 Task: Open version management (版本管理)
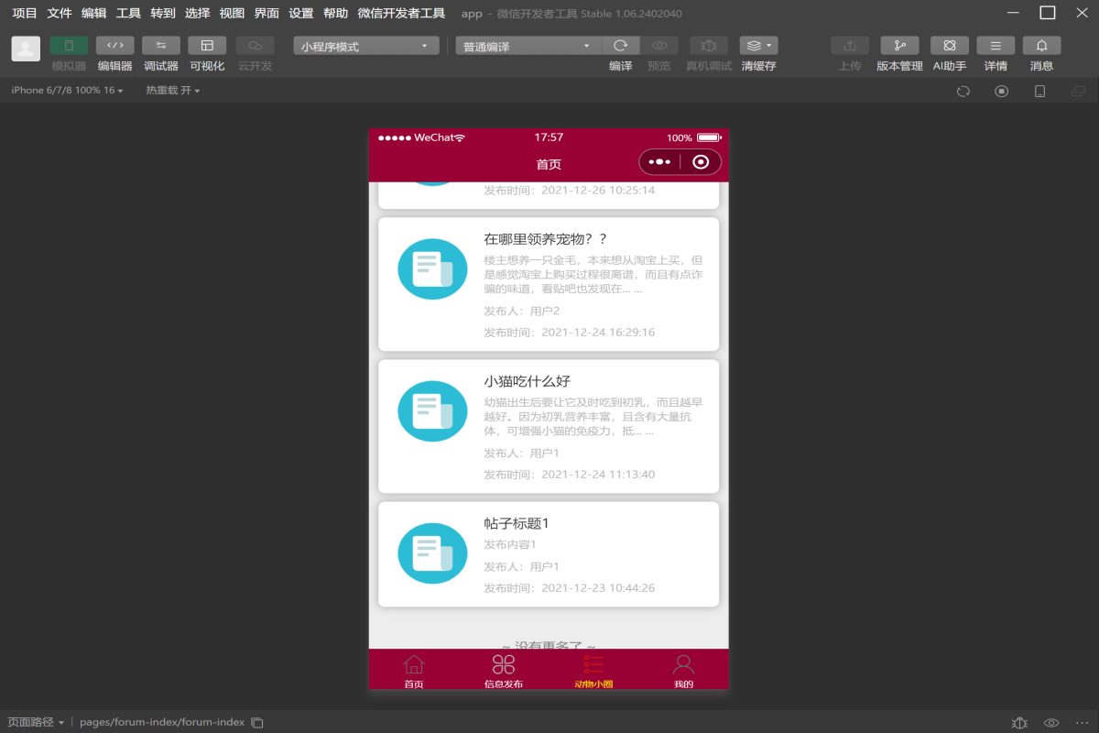[899, 46]
